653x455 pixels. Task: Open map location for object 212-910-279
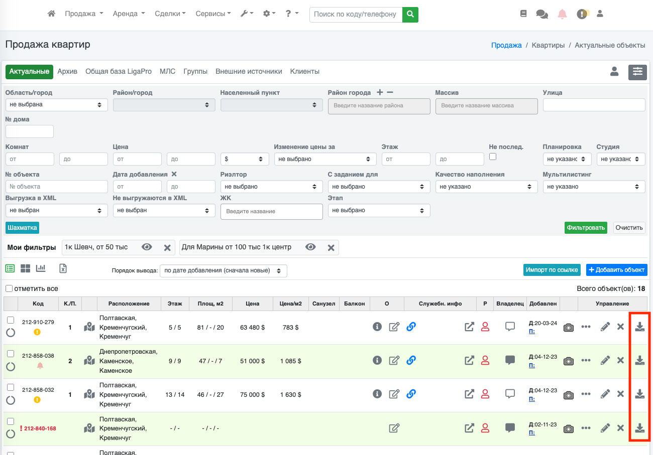[89, 327]
